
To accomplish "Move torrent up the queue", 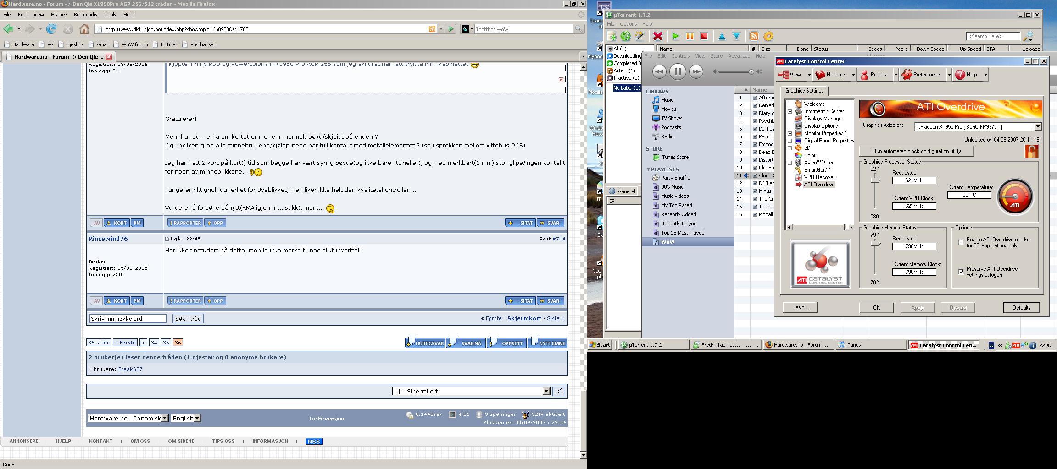I will pos(722,36).
